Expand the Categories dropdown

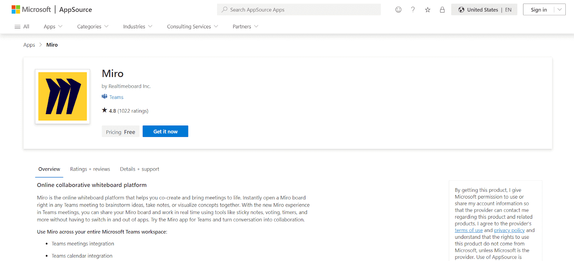tap(93, 27)
